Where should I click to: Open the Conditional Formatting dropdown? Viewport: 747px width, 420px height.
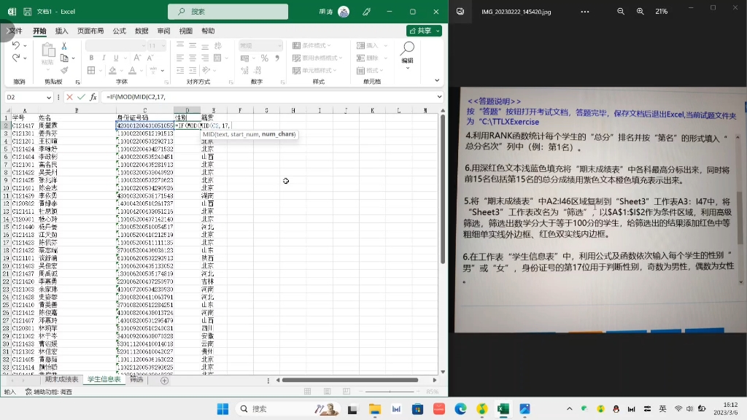click(x=311, y=45)
